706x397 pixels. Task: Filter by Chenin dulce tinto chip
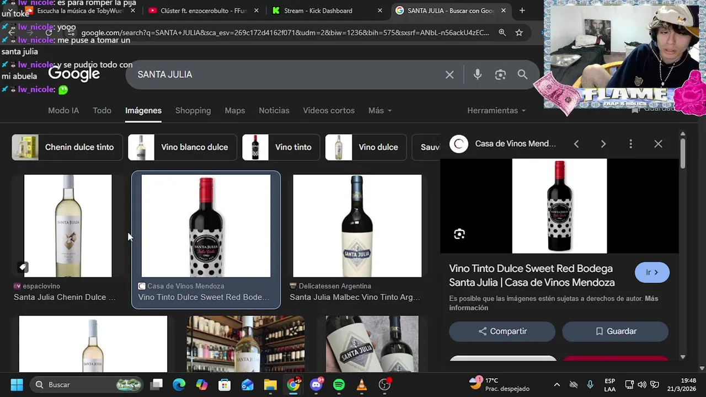(x=67, y=147)
